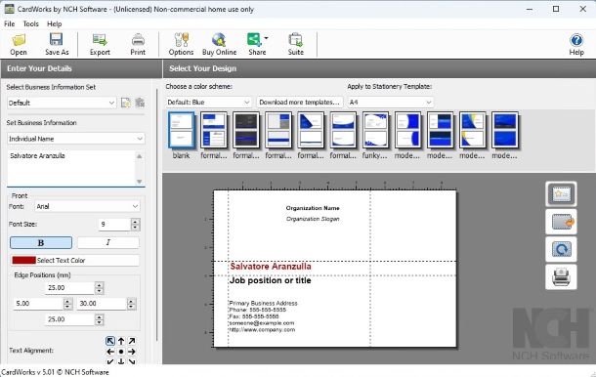
Task: Open the Suite toolbar icon
Action: tap(295, 39)
